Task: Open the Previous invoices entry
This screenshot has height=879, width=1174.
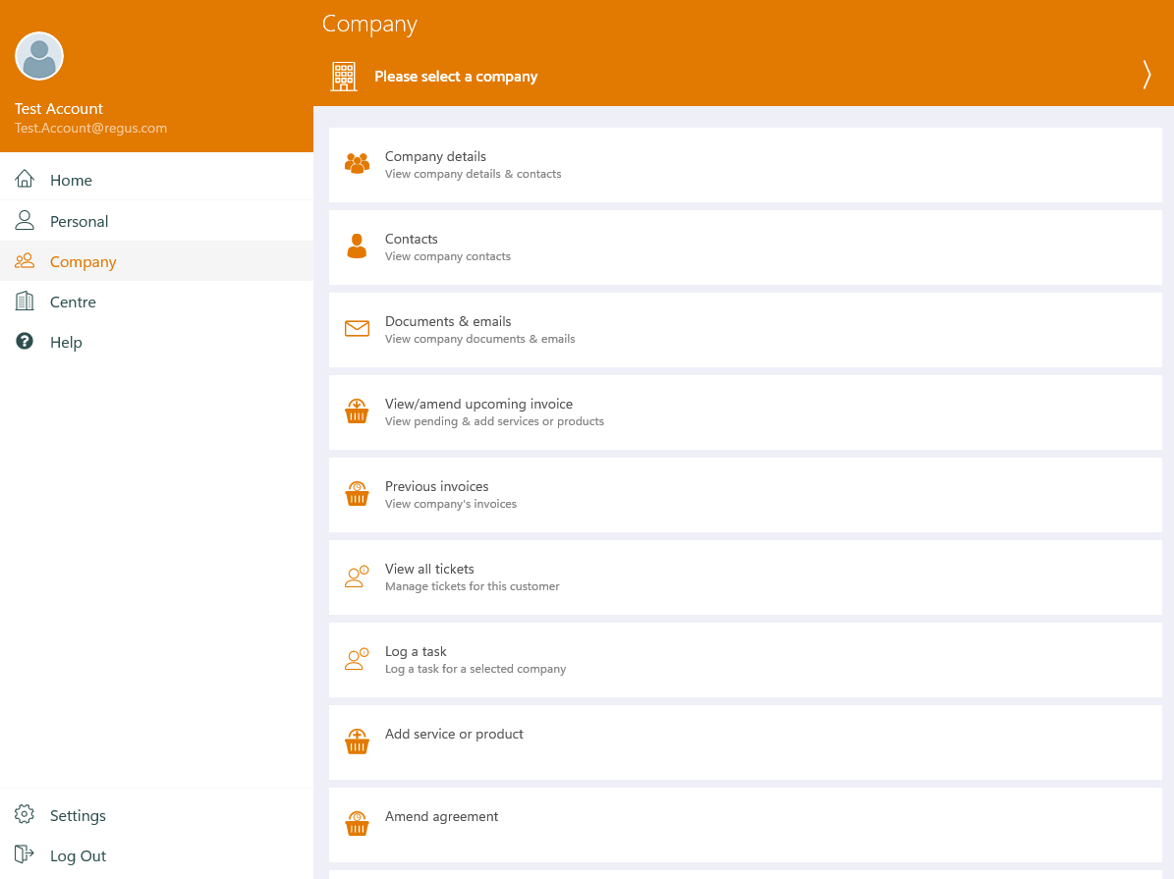Action: (x=436, y=486)
